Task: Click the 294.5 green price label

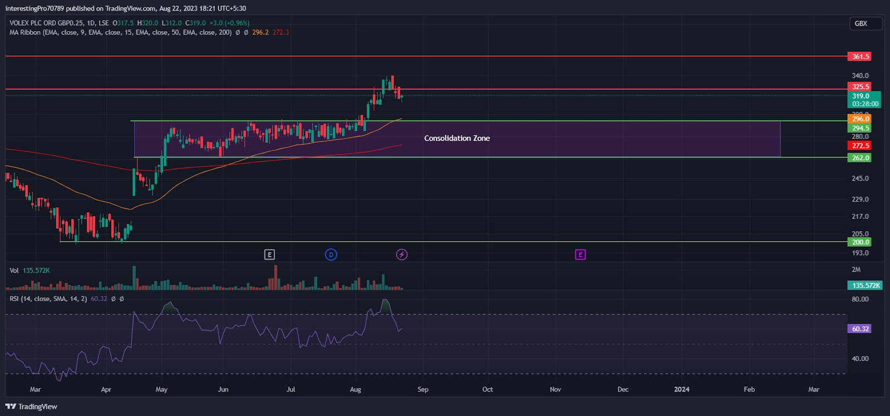Action: [x=860, y=128]
